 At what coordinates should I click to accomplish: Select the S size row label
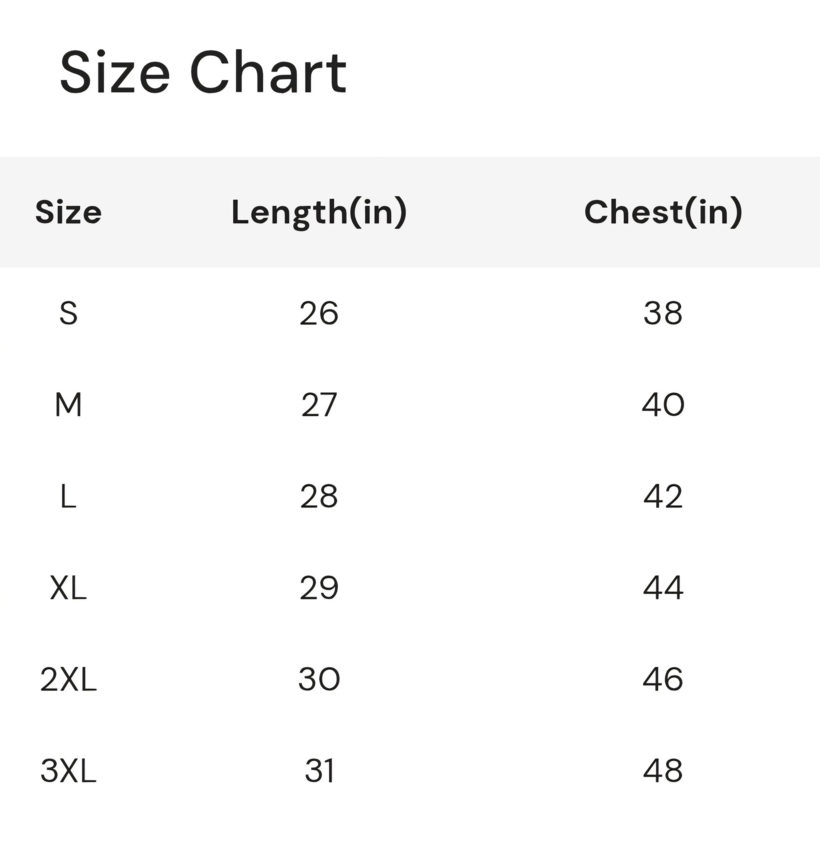tap(68, 313)
